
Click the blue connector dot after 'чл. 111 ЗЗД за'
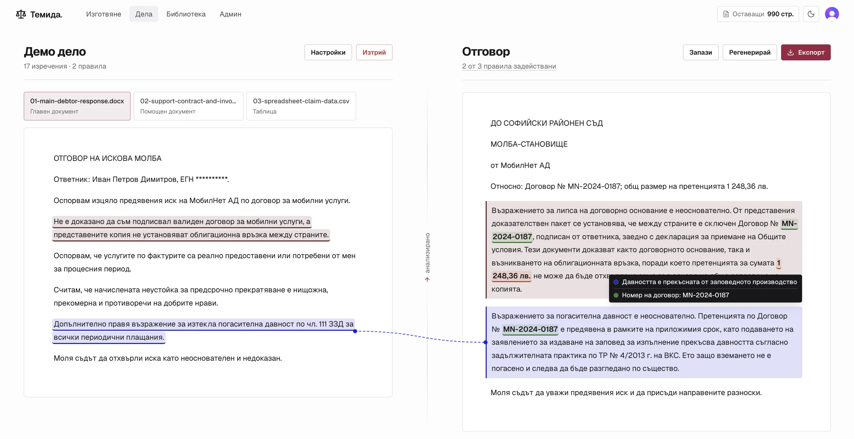coord(355,331)
